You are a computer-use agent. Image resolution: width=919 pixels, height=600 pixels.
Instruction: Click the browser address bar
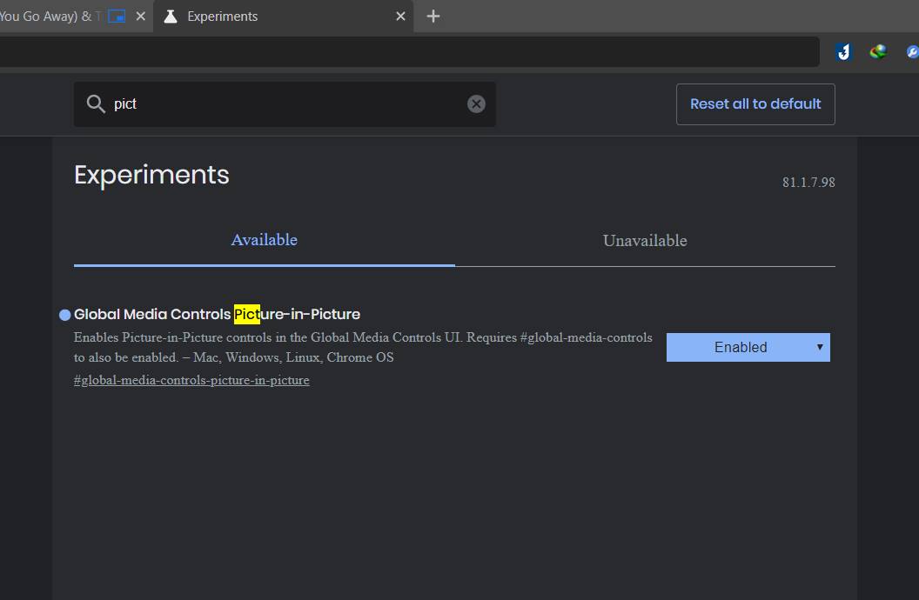410,51
